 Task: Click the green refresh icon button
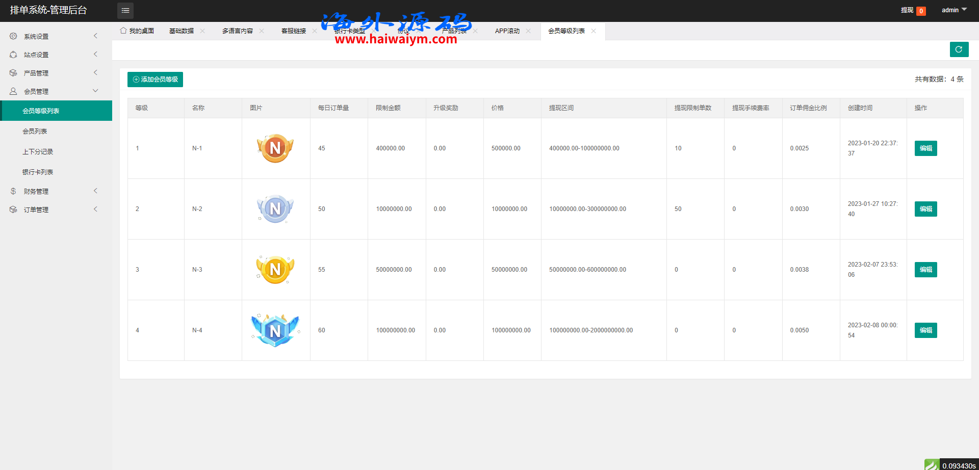coord(959,49)
